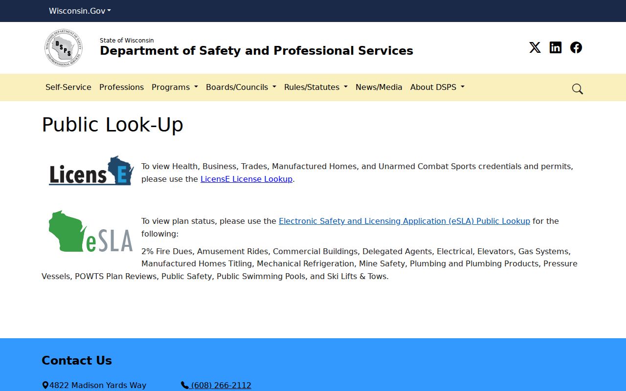Go to the Professions page
Viewport: 626px width, 391px height.
click(121, 87)
